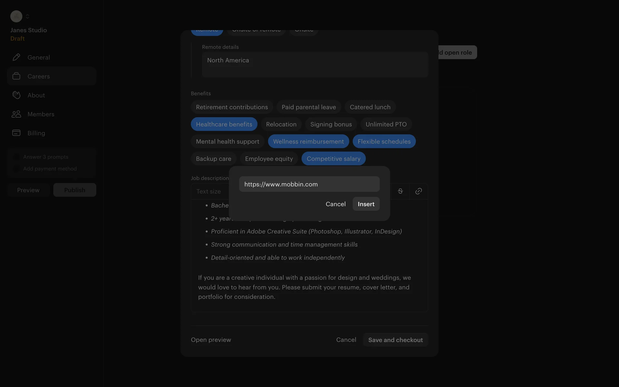Viewport: 619px width, 387px height.
Task: Open the Text size dropdown
Action: [209, 191]
